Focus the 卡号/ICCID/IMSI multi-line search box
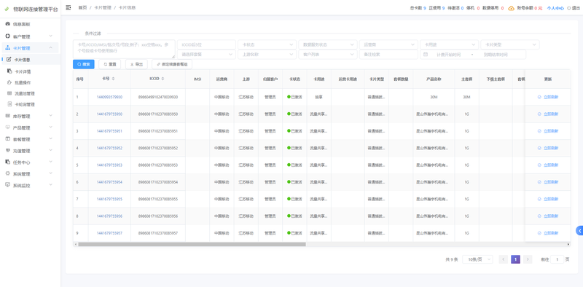The height and width of the screenshot is (287, 583). pyautogui.click(x=124, y=49)
